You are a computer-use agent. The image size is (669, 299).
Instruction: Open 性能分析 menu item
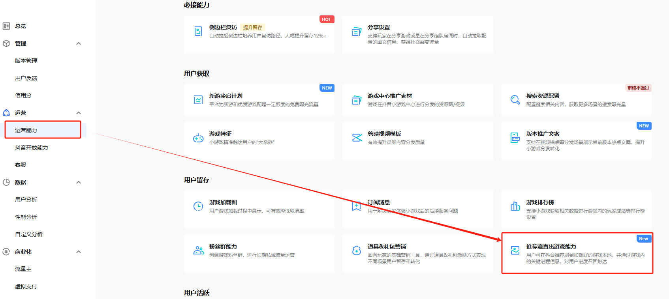(x=26, y=217)
